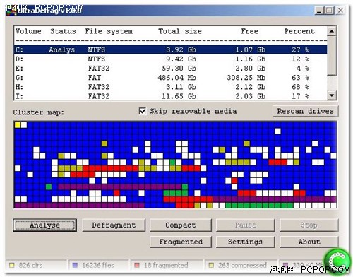Click the Defragment button

tap(114, 225)
